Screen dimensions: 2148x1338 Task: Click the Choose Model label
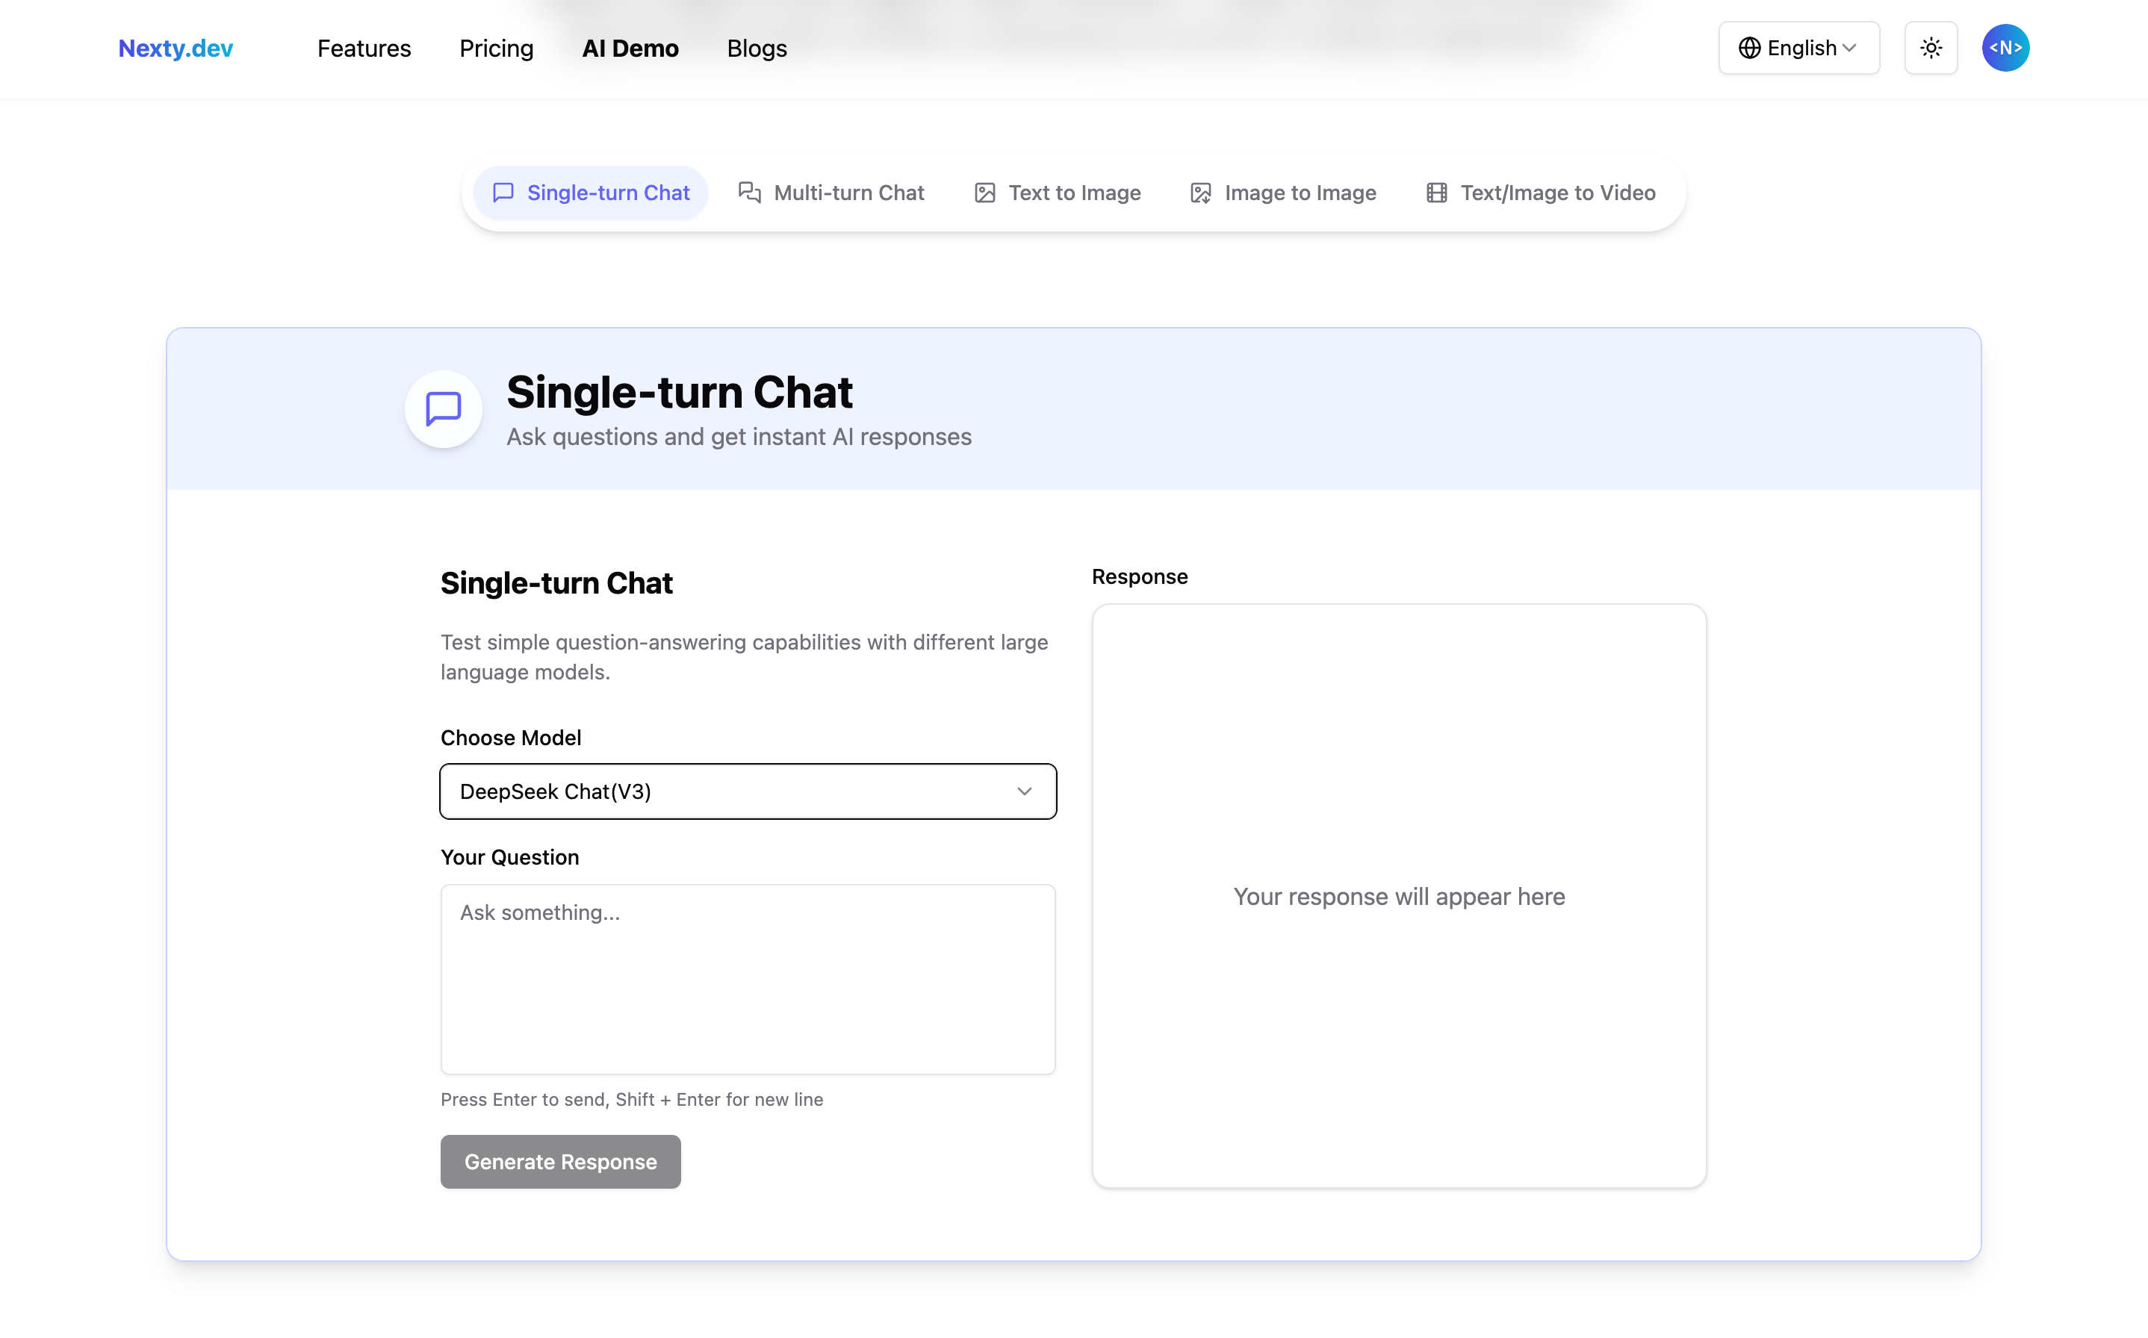(x=511, y=737)
